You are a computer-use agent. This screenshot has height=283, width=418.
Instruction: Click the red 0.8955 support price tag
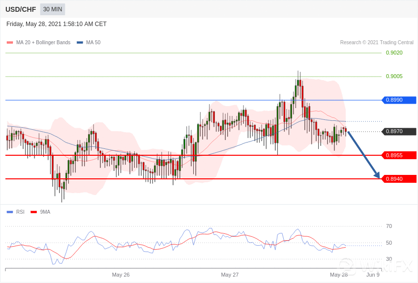pyautogui.click(x=399, y=155)
